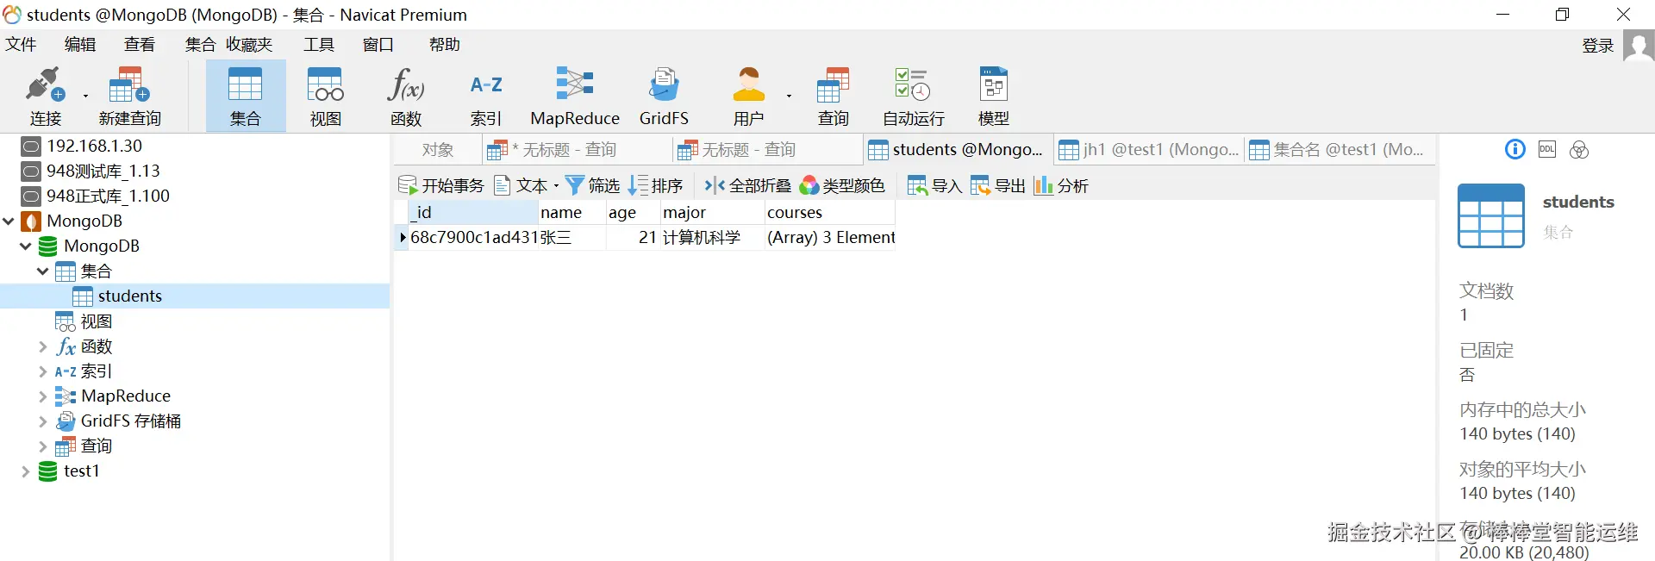Expand the GridFS 存储桶 tree node

(42, 421)
